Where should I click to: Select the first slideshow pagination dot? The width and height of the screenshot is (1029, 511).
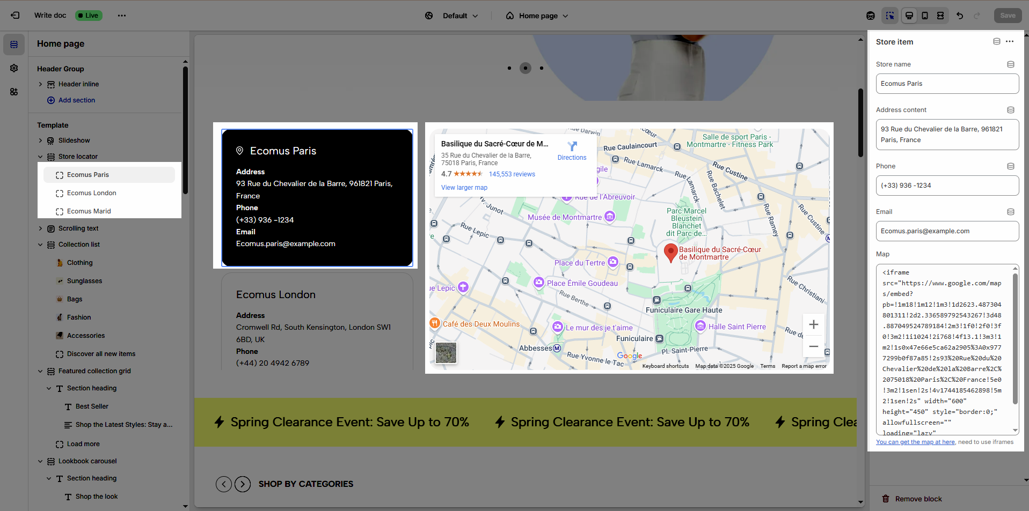coord(509,68)
